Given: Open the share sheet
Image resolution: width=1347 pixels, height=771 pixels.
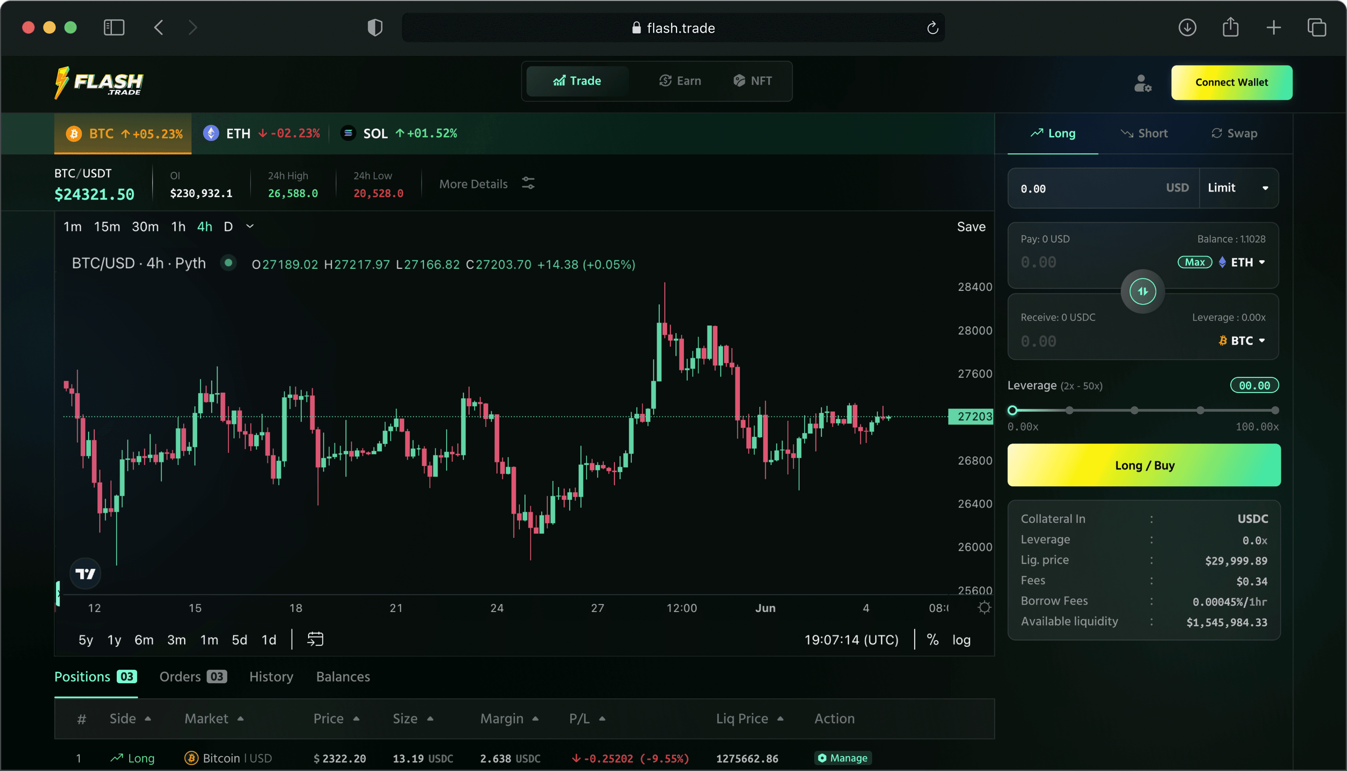Looking at the screenshot, I should pos(1230,27).
